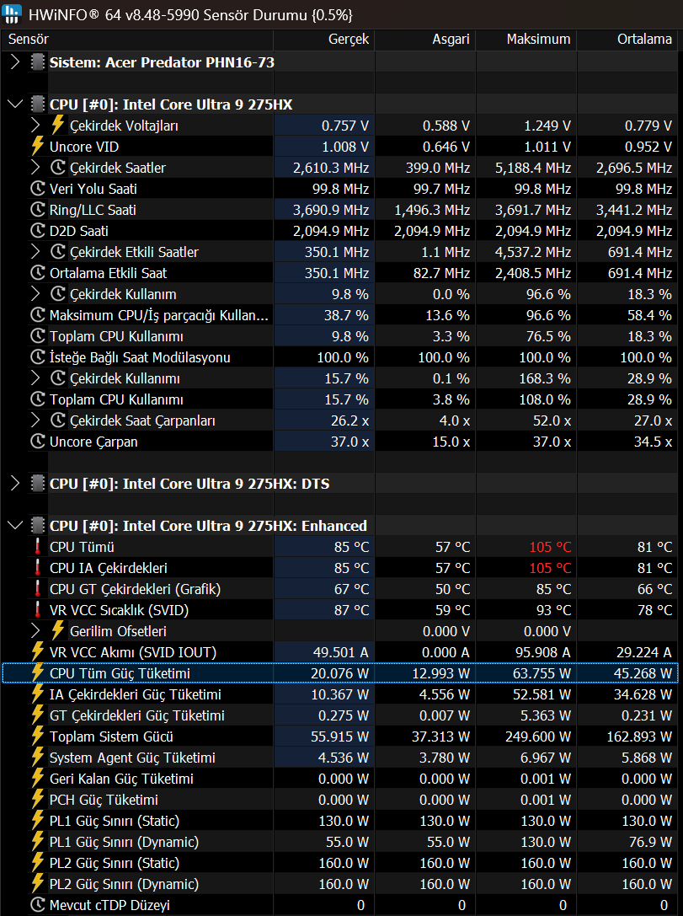
Task: Collapse the CPU [#0] Intel Core Ultra 9 275HX group
Action: click(x=15, y=104)
